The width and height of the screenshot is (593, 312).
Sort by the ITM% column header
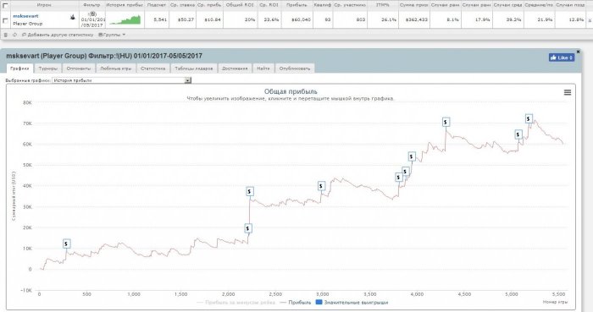[x=383, y=5]
